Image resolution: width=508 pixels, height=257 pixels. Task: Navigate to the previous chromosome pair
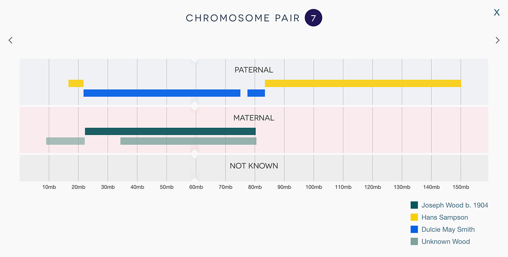(x=10, y=40)
